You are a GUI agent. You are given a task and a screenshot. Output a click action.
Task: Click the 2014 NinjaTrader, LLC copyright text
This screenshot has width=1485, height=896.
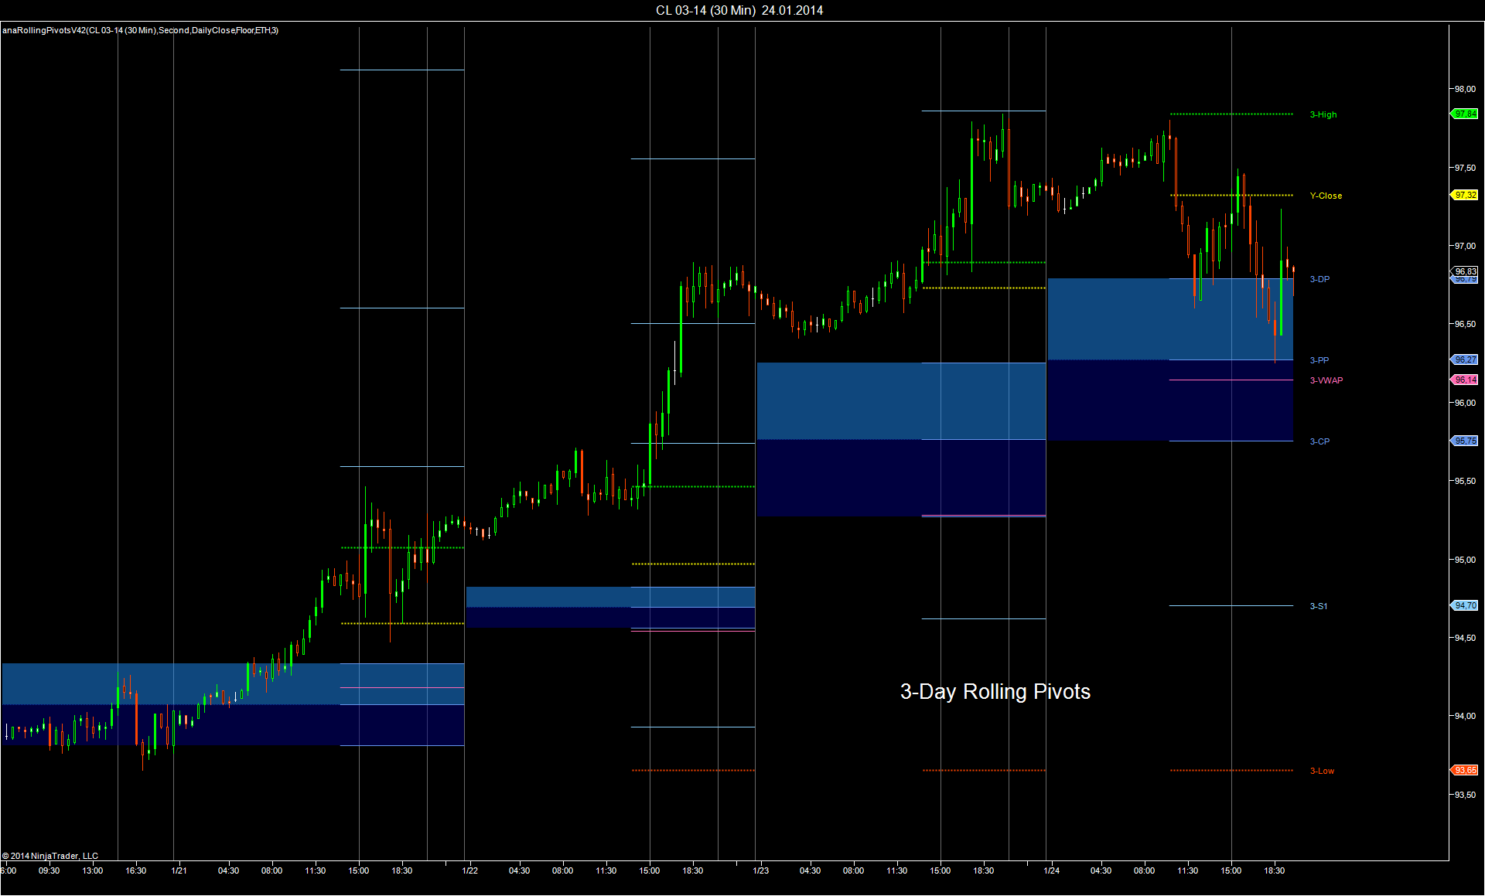[x=50, y=856]
